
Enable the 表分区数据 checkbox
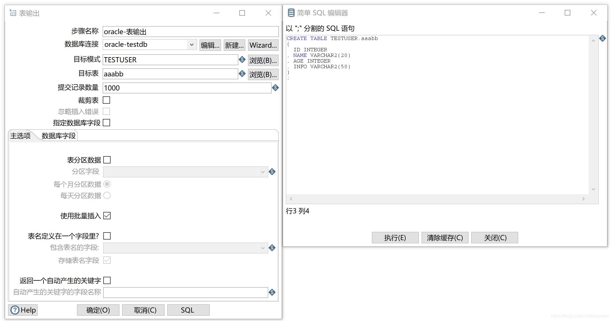click(x=107, y=160)
